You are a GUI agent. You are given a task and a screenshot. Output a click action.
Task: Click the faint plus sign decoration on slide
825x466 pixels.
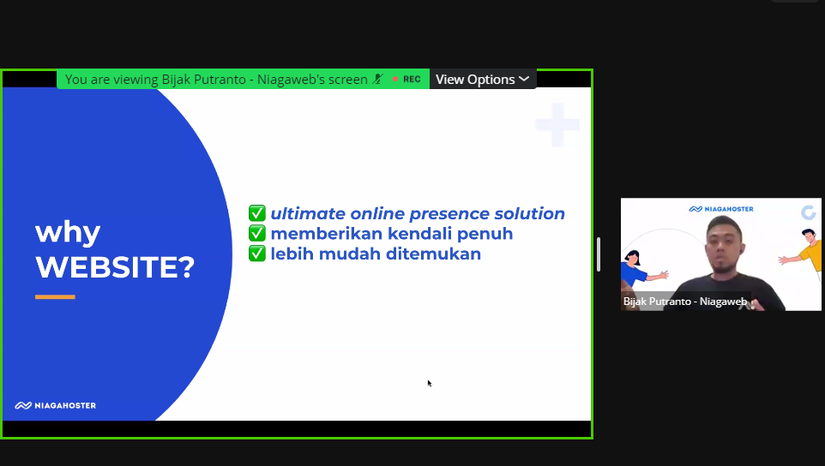pyautogui.click(x=557, y=125)
